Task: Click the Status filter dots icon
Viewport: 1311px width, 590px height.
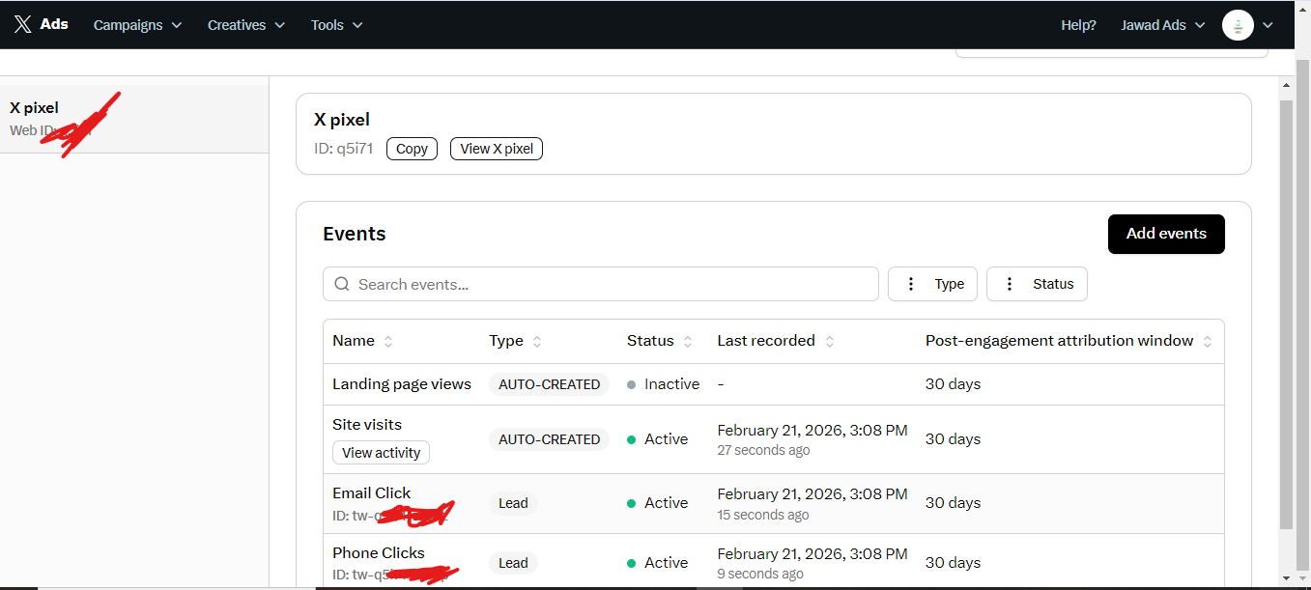Action: (1010, 285)
